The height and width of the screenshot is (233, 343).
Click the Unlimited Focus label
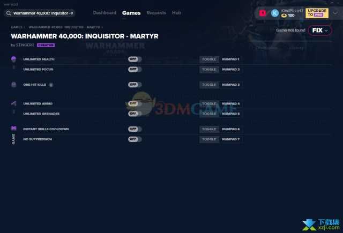point(38,70)
